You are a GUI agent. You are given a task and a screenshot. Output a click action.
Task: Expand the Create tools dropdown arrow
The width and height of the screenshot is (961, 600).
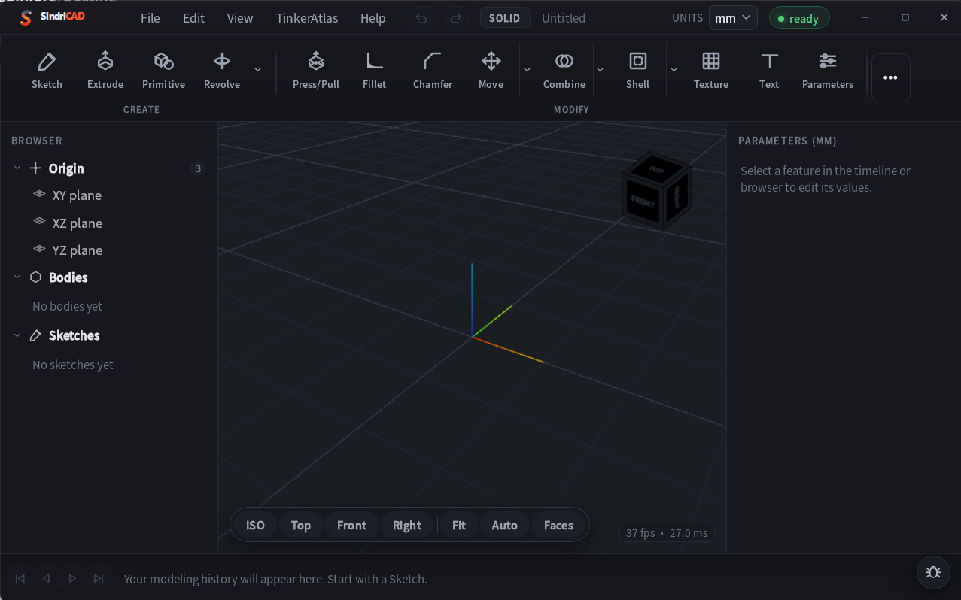coord(257,70)
